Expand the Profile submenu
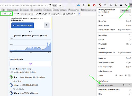The width and height of the screenshot is (132, 96). point(115,15)
